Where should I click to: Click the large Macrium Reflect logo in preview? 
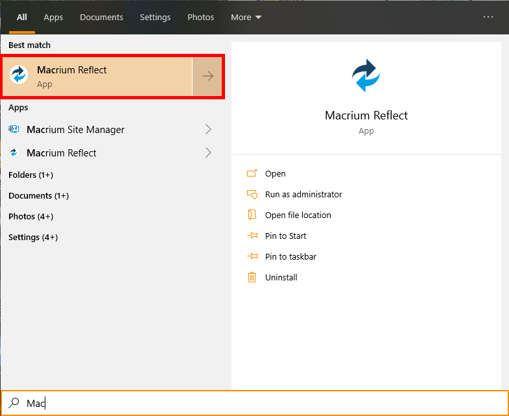click(366, 75)
